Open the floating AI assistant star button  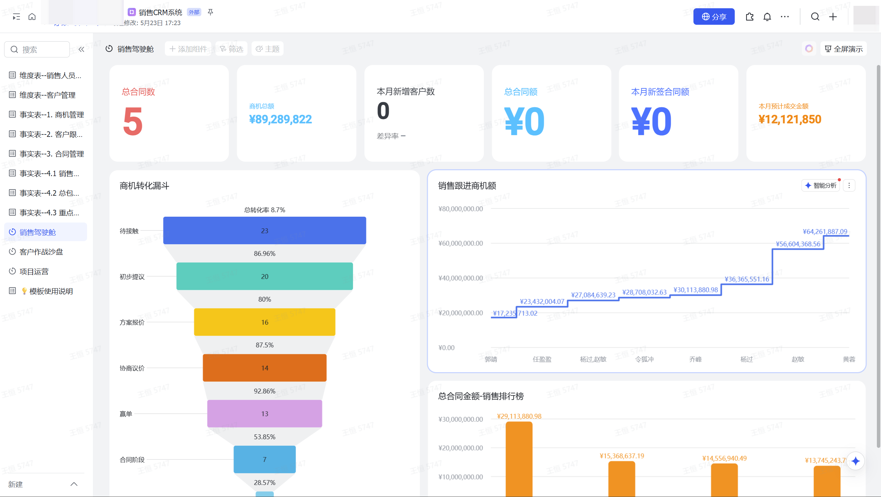click(856, 461)
